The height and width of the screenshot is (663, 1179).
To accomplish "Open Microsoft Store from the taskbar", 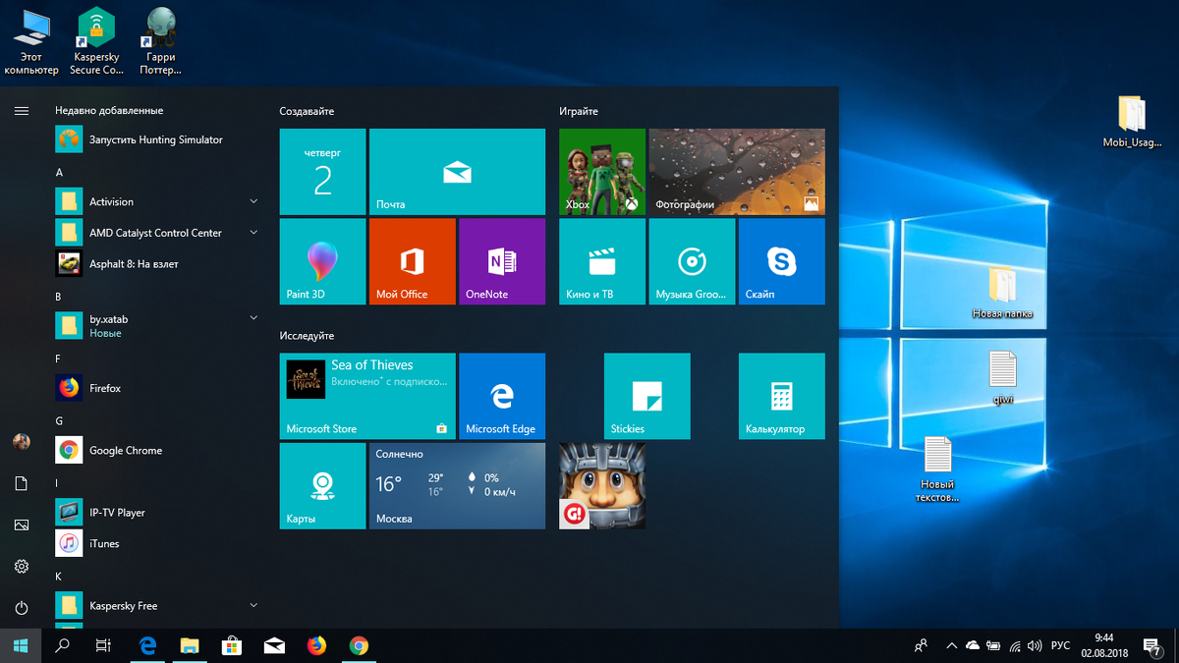I will click(232, 645).
